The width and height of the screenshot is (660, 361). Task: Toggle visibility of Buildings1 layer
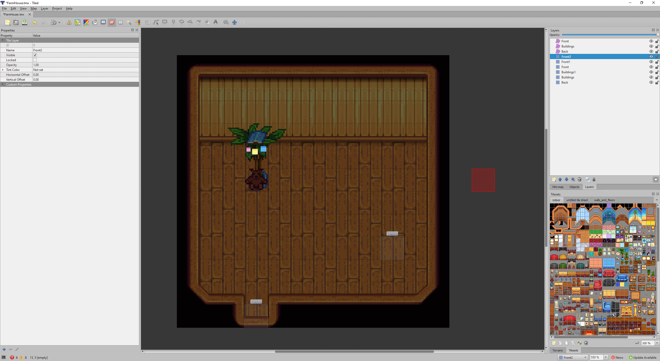coord(651,72)
